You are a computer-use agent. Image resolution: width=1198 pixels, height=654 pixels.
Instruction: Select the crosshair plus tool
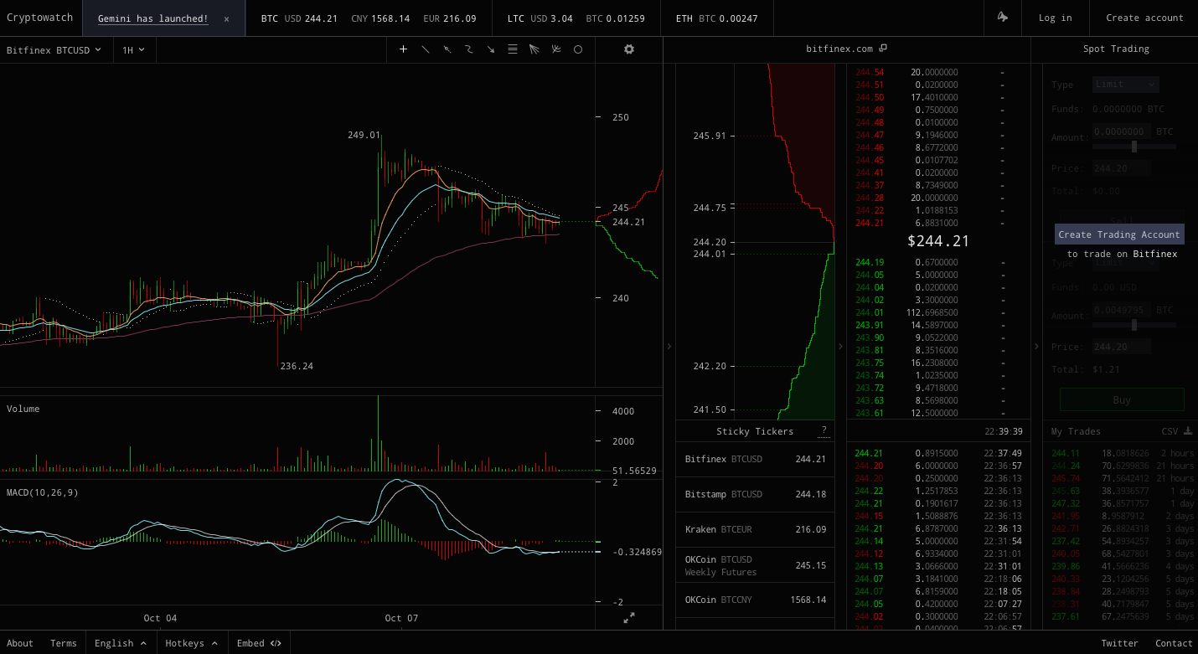pos(403,49)
